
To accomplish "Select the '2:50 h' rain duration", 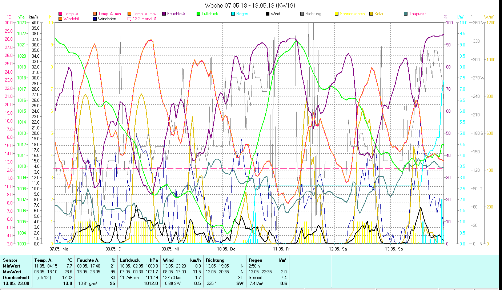I will click(255, 266).
